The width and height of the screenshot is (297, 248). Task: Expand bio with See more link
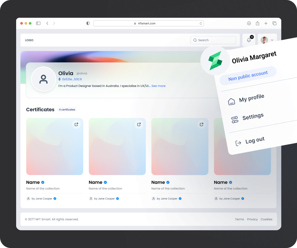158,86
